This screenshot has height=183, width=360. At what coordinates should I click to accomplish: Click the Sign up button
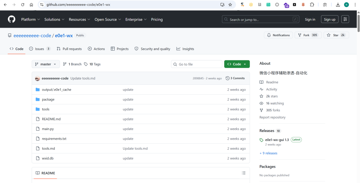click(329, 20)
